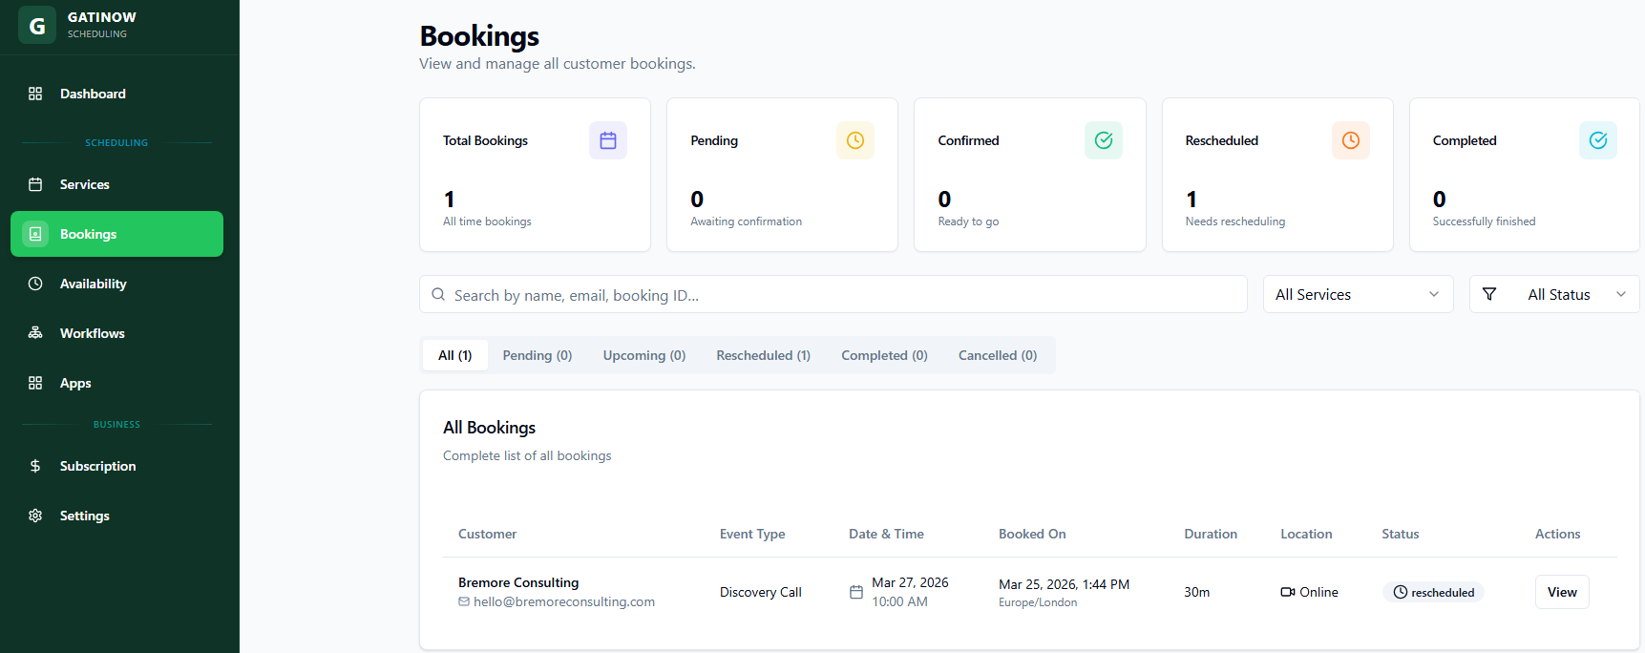Viewport: 1645px width, 653px height.
Task: Click the 10:00 AM time
Action: pos(899,601)
